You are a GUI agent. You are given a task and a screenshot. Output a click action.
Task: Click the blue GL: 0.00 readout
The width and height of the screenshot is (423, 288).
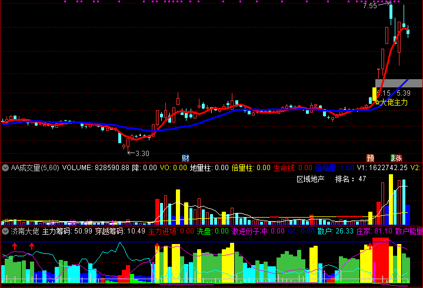(301, 231)
